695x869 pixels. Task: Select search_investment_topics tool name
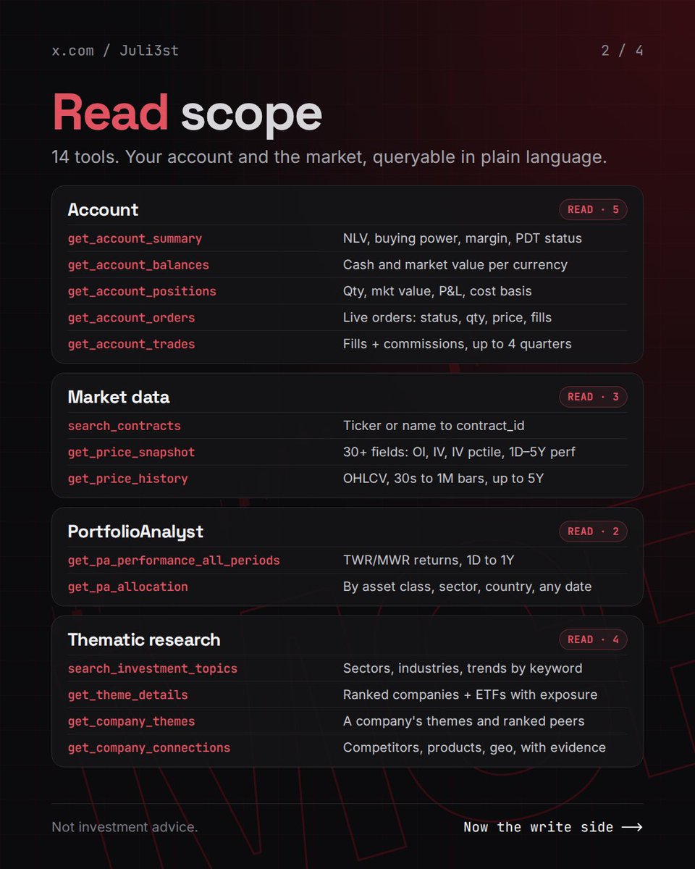tap(153, 668)
